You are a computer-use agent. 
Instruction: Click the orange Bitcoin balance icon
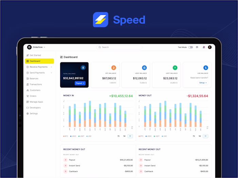pyautogui.click(x=114, y=67)
